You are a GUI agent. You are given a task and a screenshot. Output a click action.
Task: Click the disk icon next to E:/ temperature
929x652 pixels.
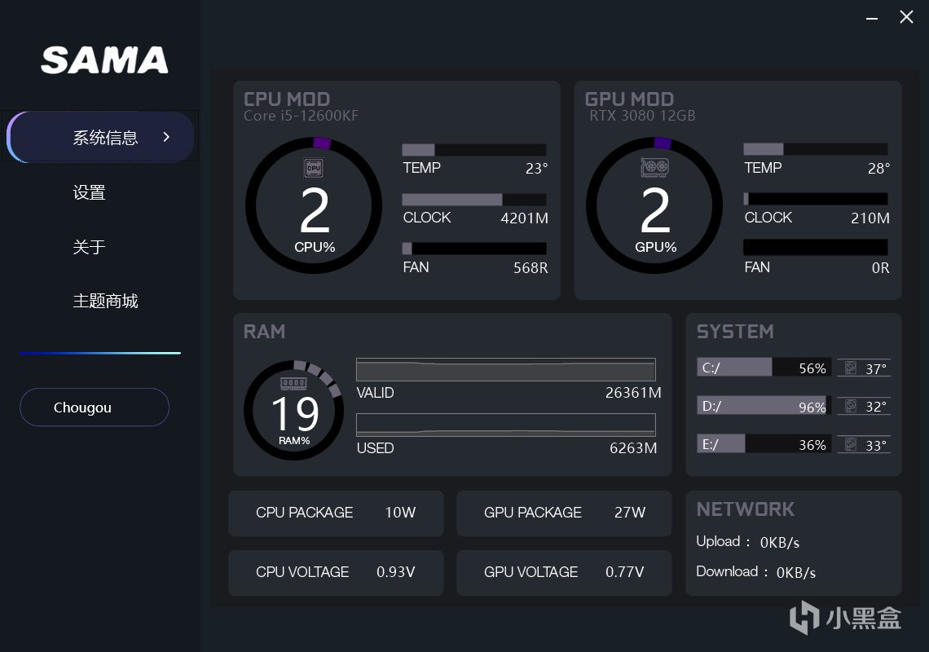pos(850,444)
